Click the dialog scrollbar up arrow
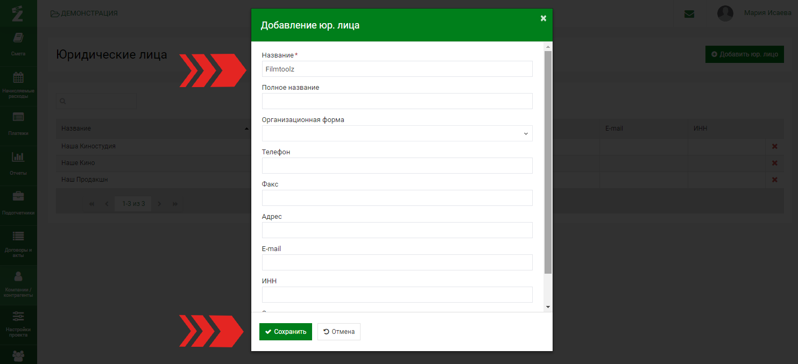The height and width of the screenshot is (364, 798). pos(548,46)
